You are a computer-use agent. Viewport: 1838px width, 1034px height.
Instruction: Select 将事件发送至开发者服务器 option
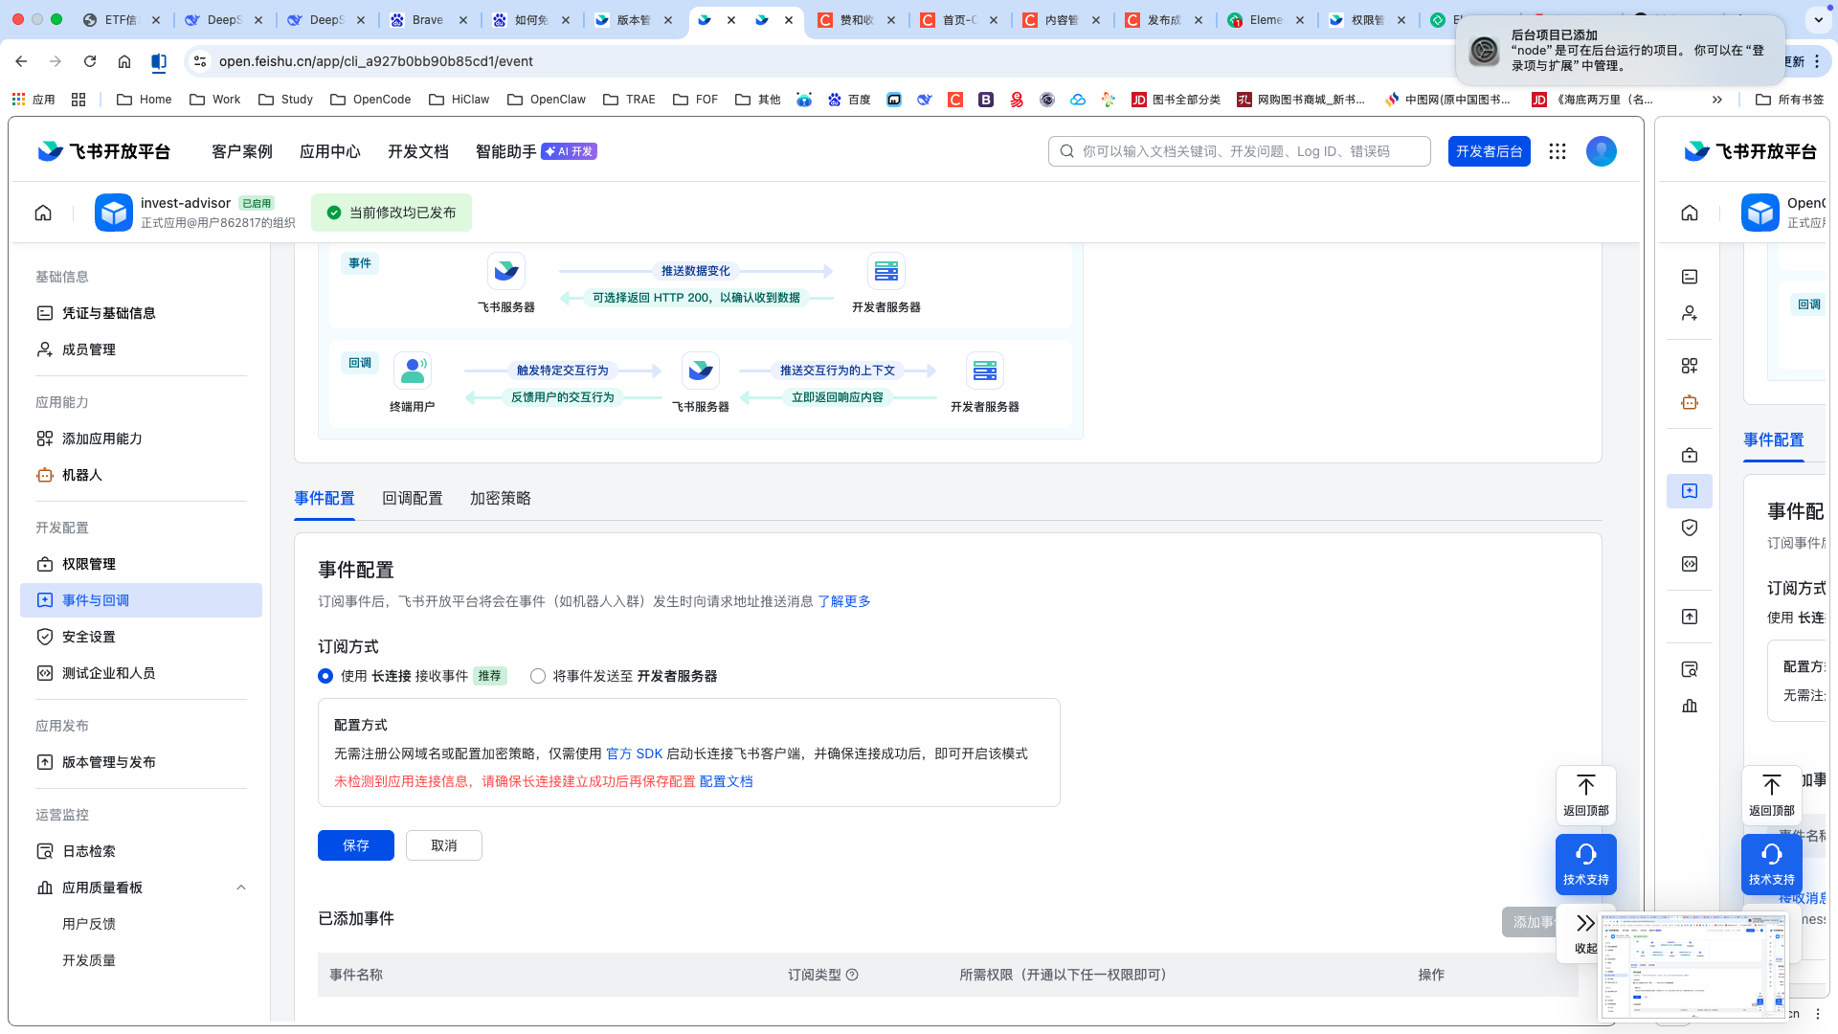coord(538,676)
